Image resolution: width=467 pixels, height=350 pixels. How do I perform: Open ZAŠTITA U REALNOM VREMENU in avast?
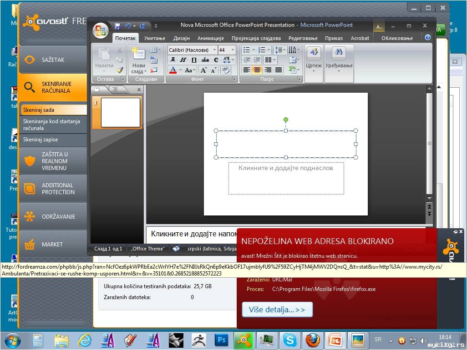(53, 161)
